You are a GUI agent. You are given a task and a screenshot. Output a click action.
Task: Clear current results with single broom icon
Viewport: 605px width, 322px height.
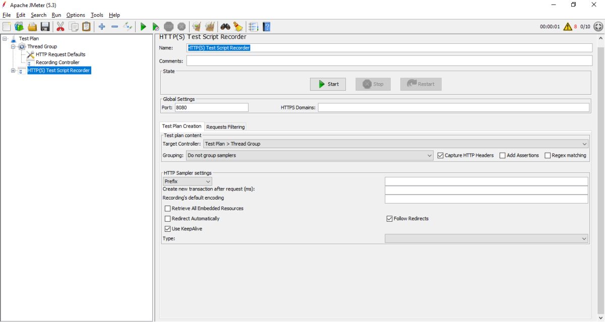(x=197, y=27)
